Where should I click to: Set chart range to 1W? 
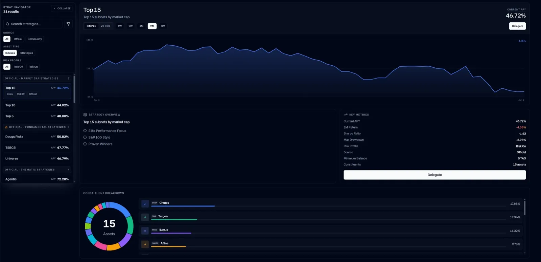(120, 26)
